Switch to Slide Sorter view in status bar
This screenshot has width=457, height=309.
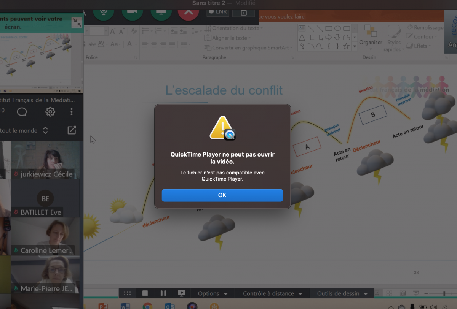[x=389, y=293]
